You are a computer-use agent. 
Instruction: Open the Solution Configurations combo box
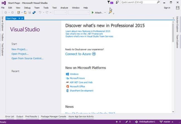[x=60, y=12]
